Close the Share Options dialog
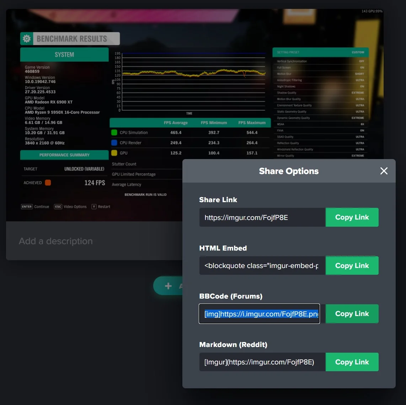The width and height of the screenshot is (406, 405). [x=384, y=171]
